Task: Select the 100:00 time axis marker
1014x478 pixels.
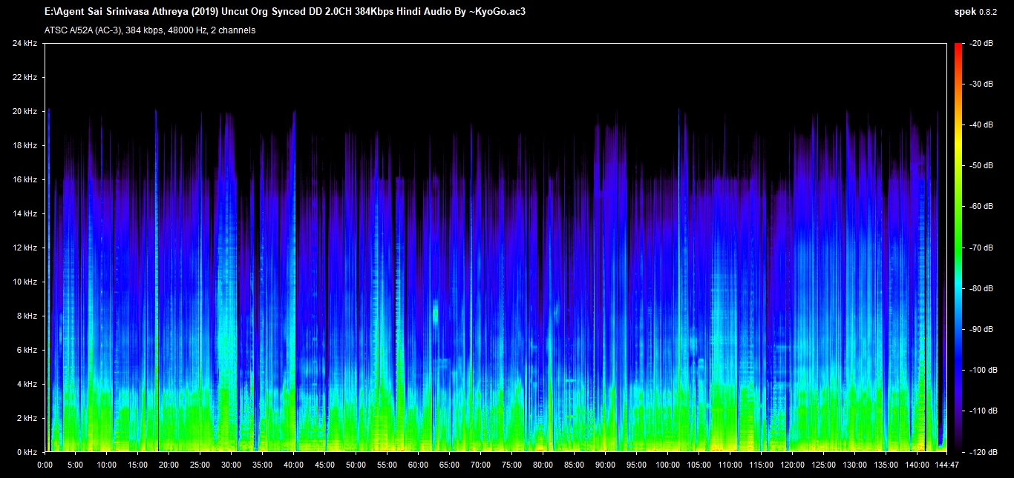Action: 667,465
